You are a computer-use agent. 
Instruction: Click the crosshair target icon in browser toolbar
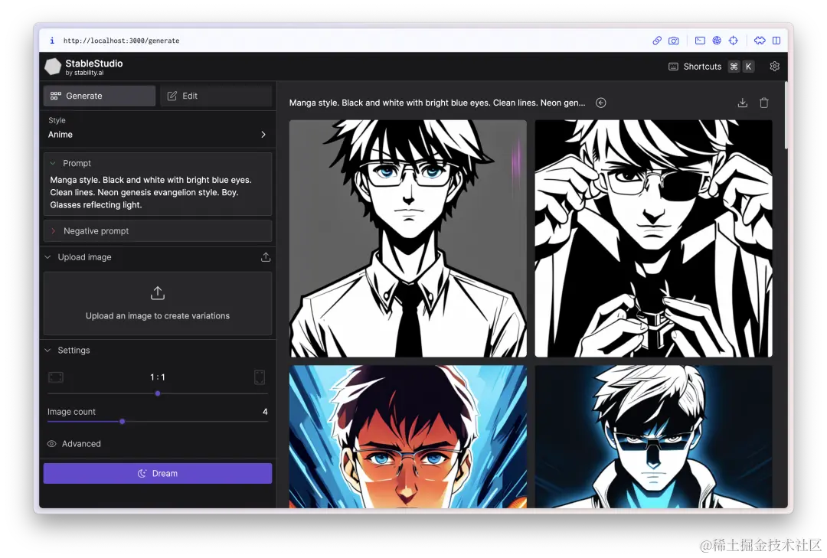734,41
